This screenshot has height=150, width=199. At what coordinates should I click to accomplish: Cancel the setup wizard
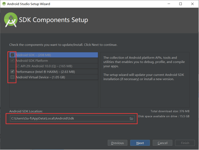162,143
